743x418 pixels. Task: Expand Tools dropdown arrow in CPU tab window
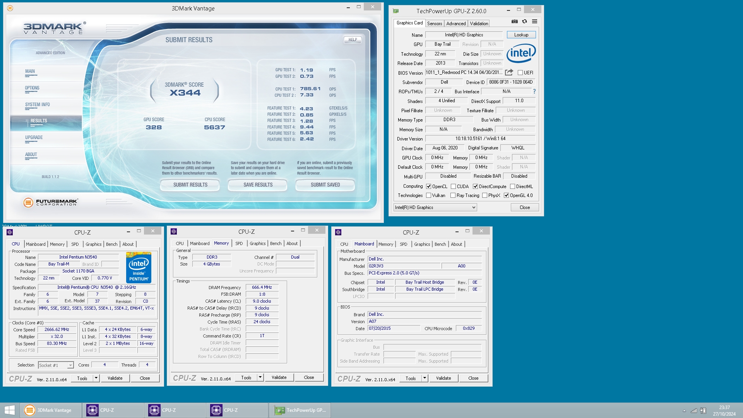pos(96,378)
